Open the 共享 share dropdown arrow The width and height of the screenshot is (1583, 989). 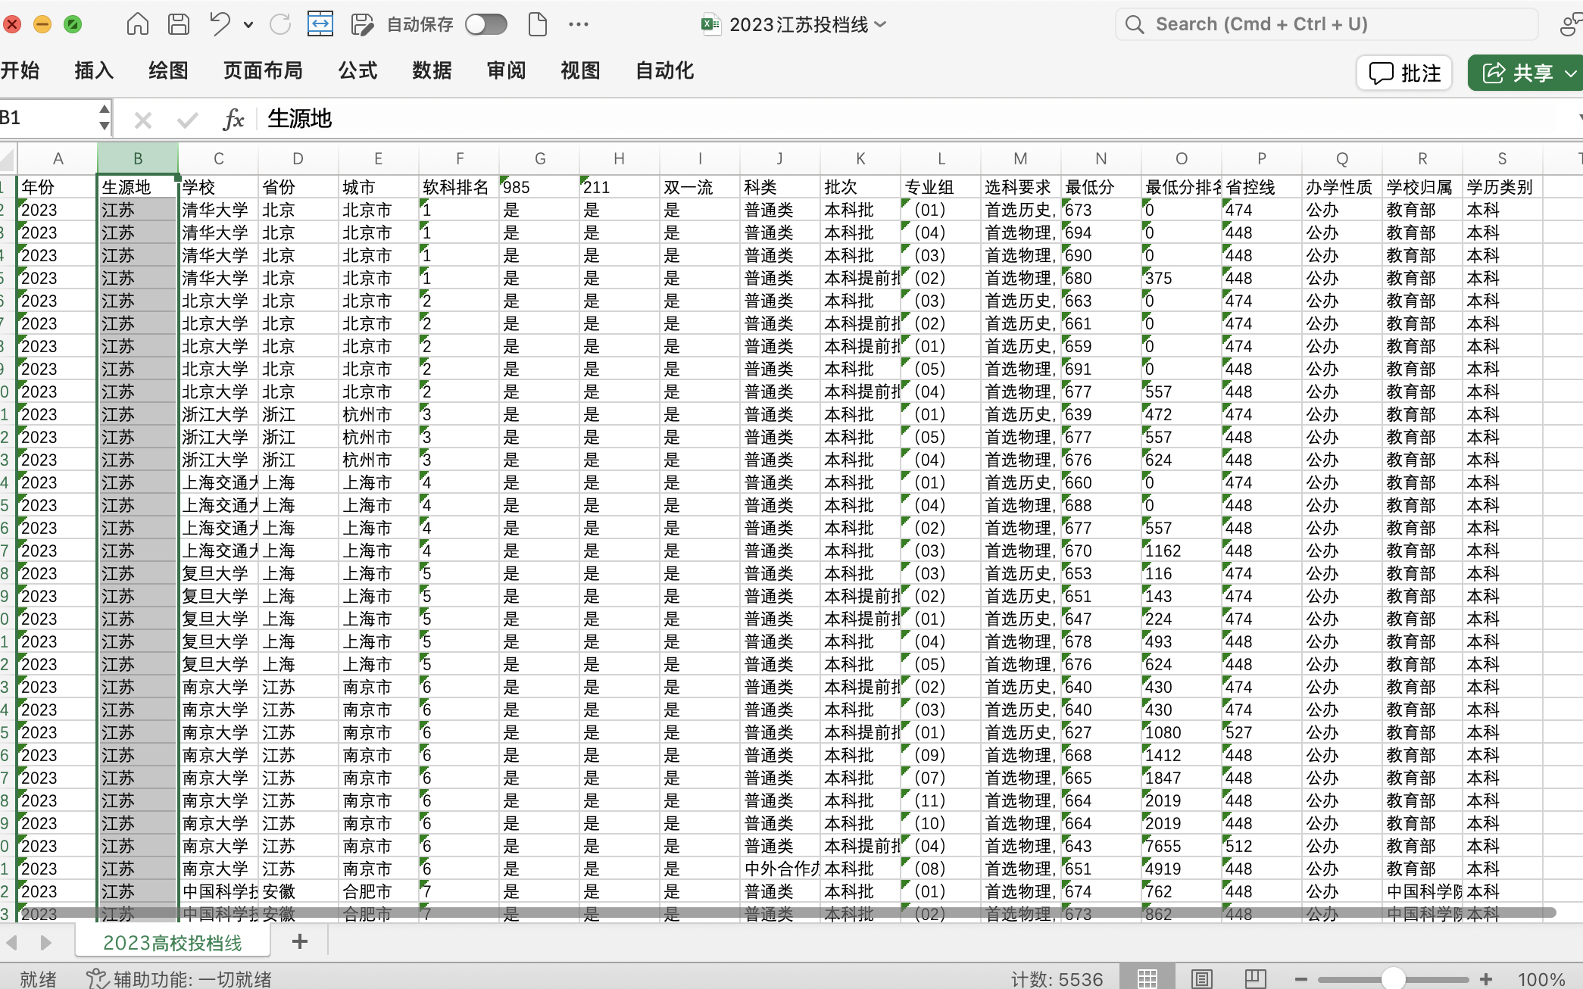[x=1571, y=73]
